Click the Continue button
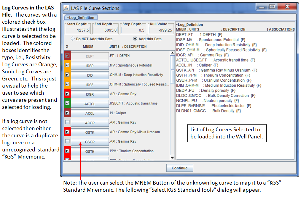 179,168
